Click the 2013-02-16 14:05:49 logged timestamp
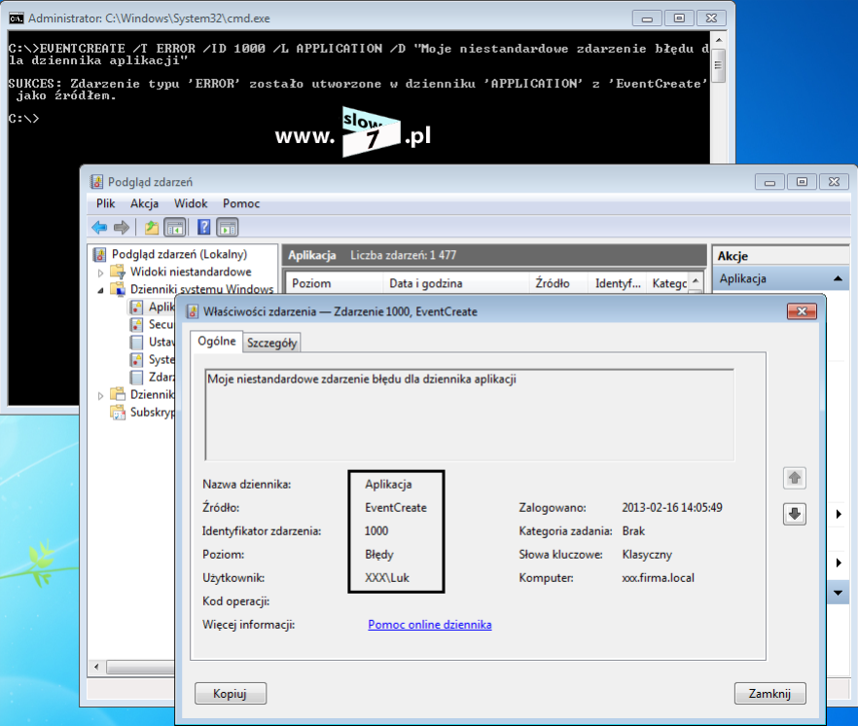This screenshot has height=726, width=858. pos(672,508)
